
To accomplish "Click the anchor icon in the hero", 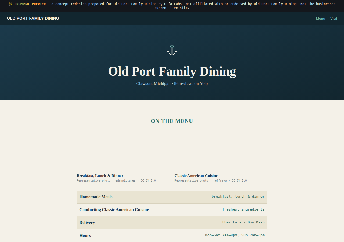I will point(172,50).
